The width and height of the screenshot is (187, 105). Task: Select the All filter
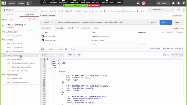coord(3,19)
